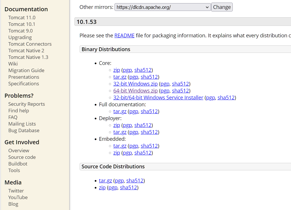Download the Deployer tar.gz
Screen dimensions: 291x210
(120, 132)
